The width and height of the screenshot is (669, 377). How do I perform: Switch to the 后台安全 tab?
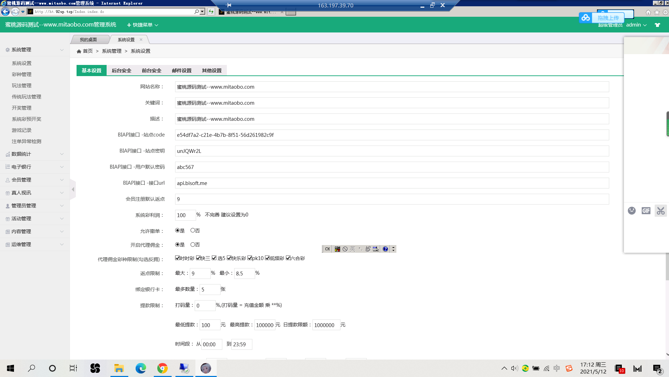[x=121, y=71]
